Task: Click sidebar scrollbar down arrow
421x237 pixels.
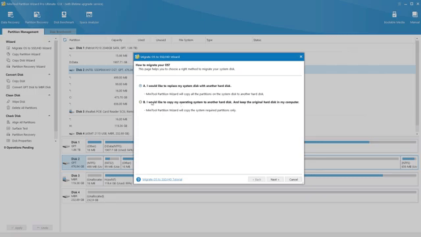Action: [55, 141]
